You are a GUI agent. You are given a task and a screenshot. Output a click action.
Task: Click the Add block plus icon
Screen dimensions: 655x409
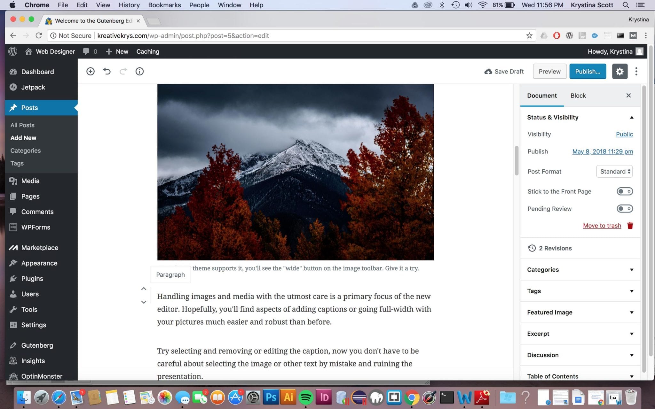[91, 71]
